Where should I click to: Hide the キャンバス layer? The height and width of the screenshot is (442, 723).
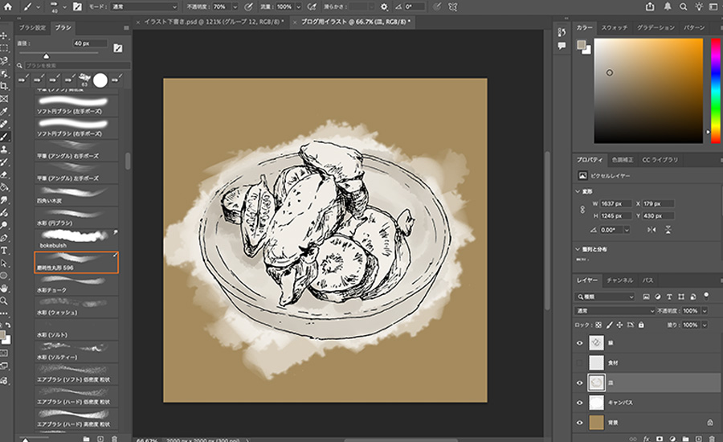[x=581, y=402]
